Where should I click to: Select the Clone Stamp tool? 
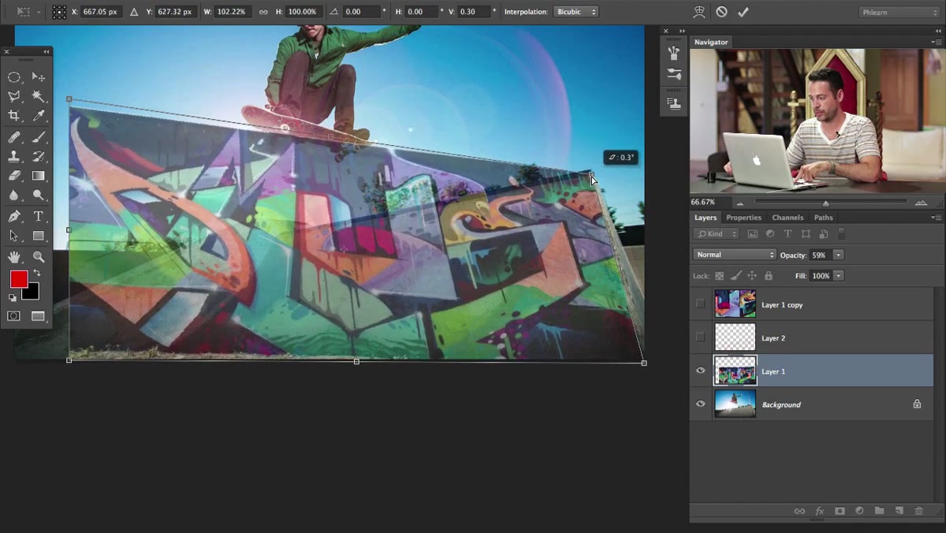14,157
